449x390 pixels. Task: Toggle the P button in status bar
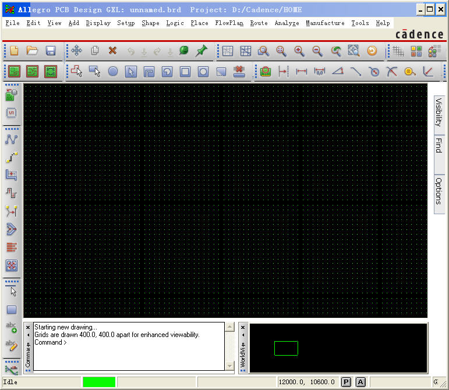click(x=346, y=382)
